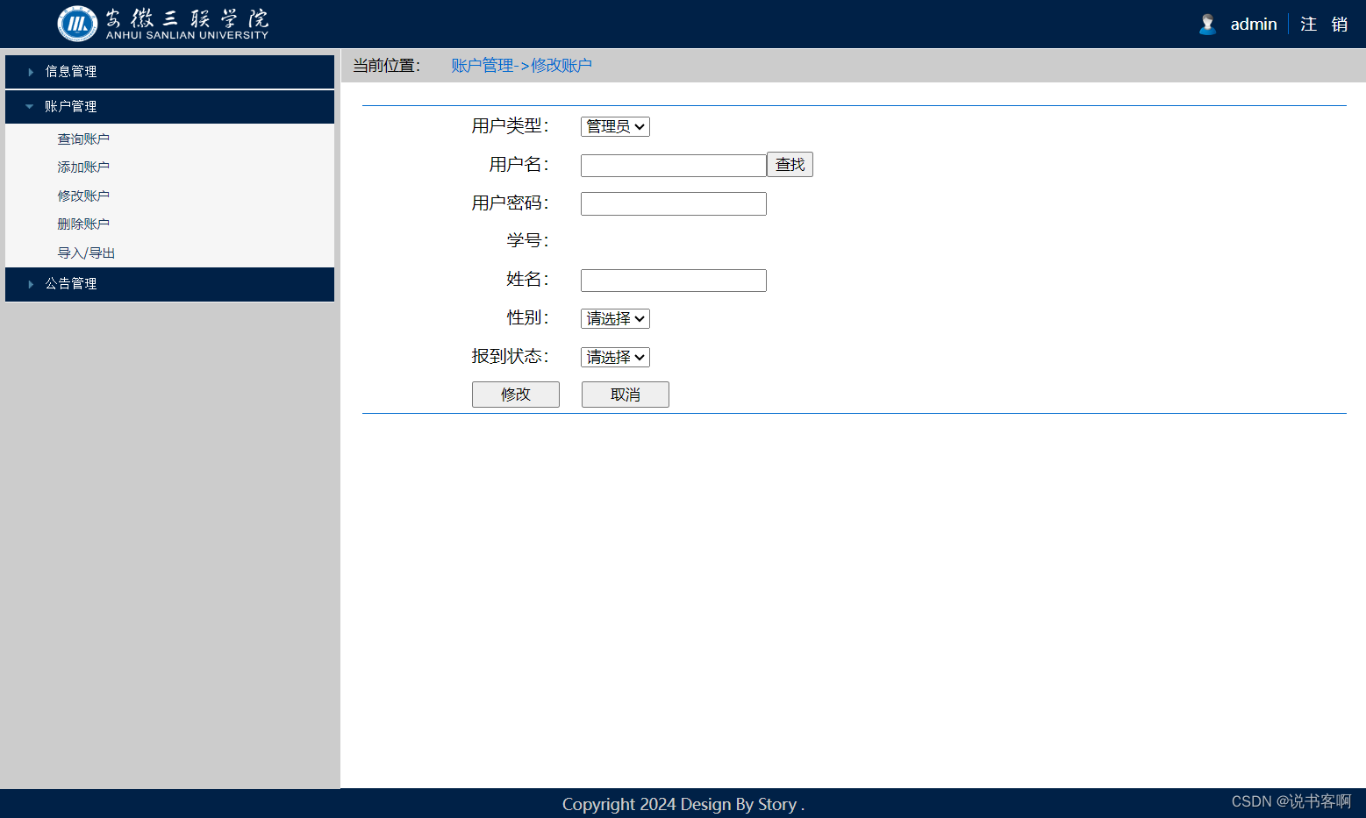Click the Copyright 2024 footer text
The width and height of the screenshot is (1366, 818).
click(683, 804)
